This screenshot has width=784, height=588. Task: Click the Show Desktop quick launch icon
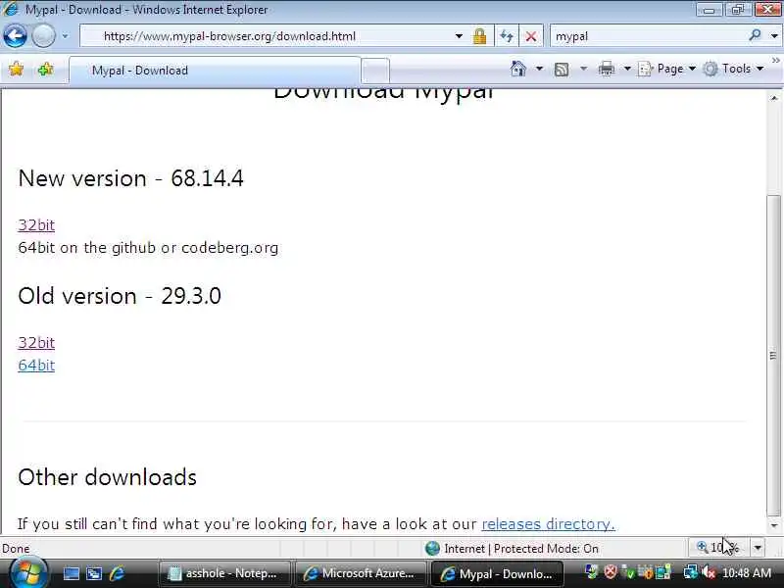71,573
